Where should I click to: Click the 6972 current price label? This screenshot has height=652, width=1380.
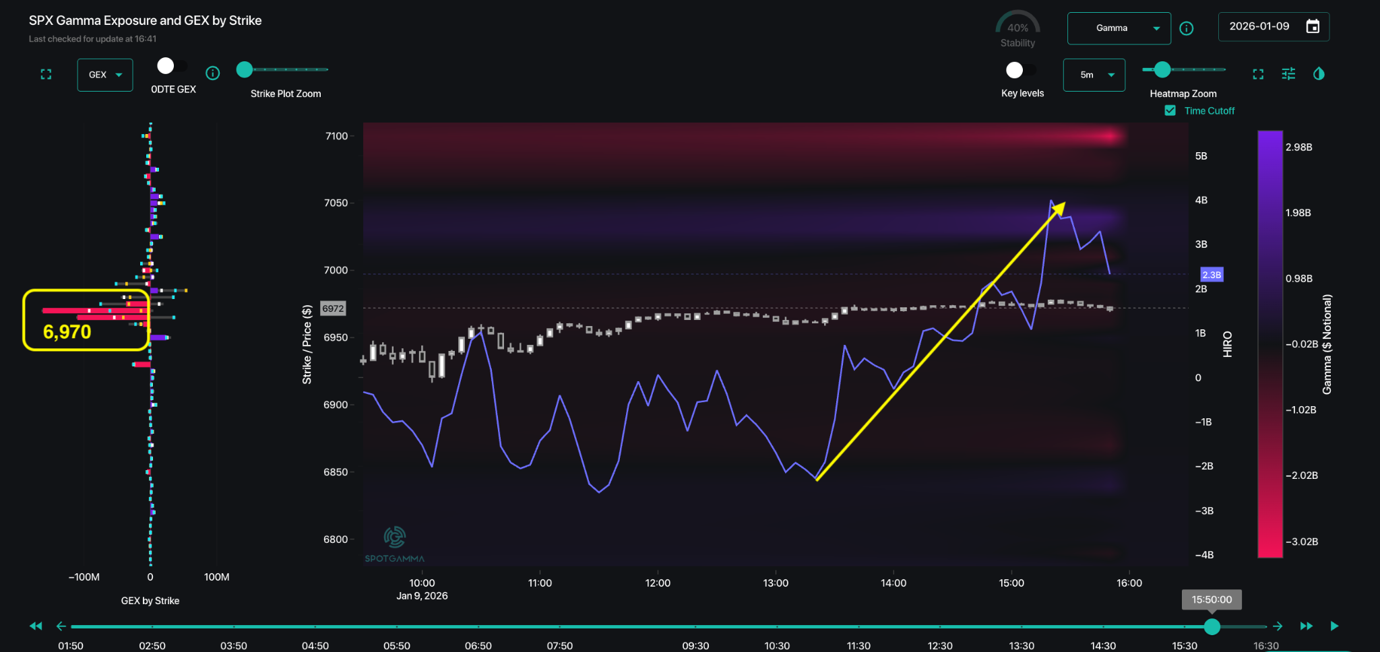pos(333,308)
